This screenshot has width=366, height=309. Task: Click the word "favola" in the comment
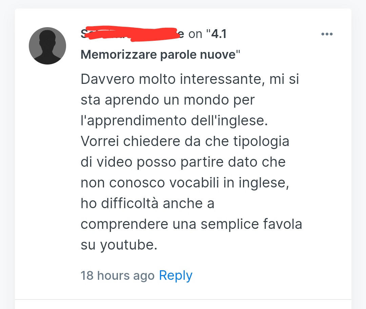(282, 224)
